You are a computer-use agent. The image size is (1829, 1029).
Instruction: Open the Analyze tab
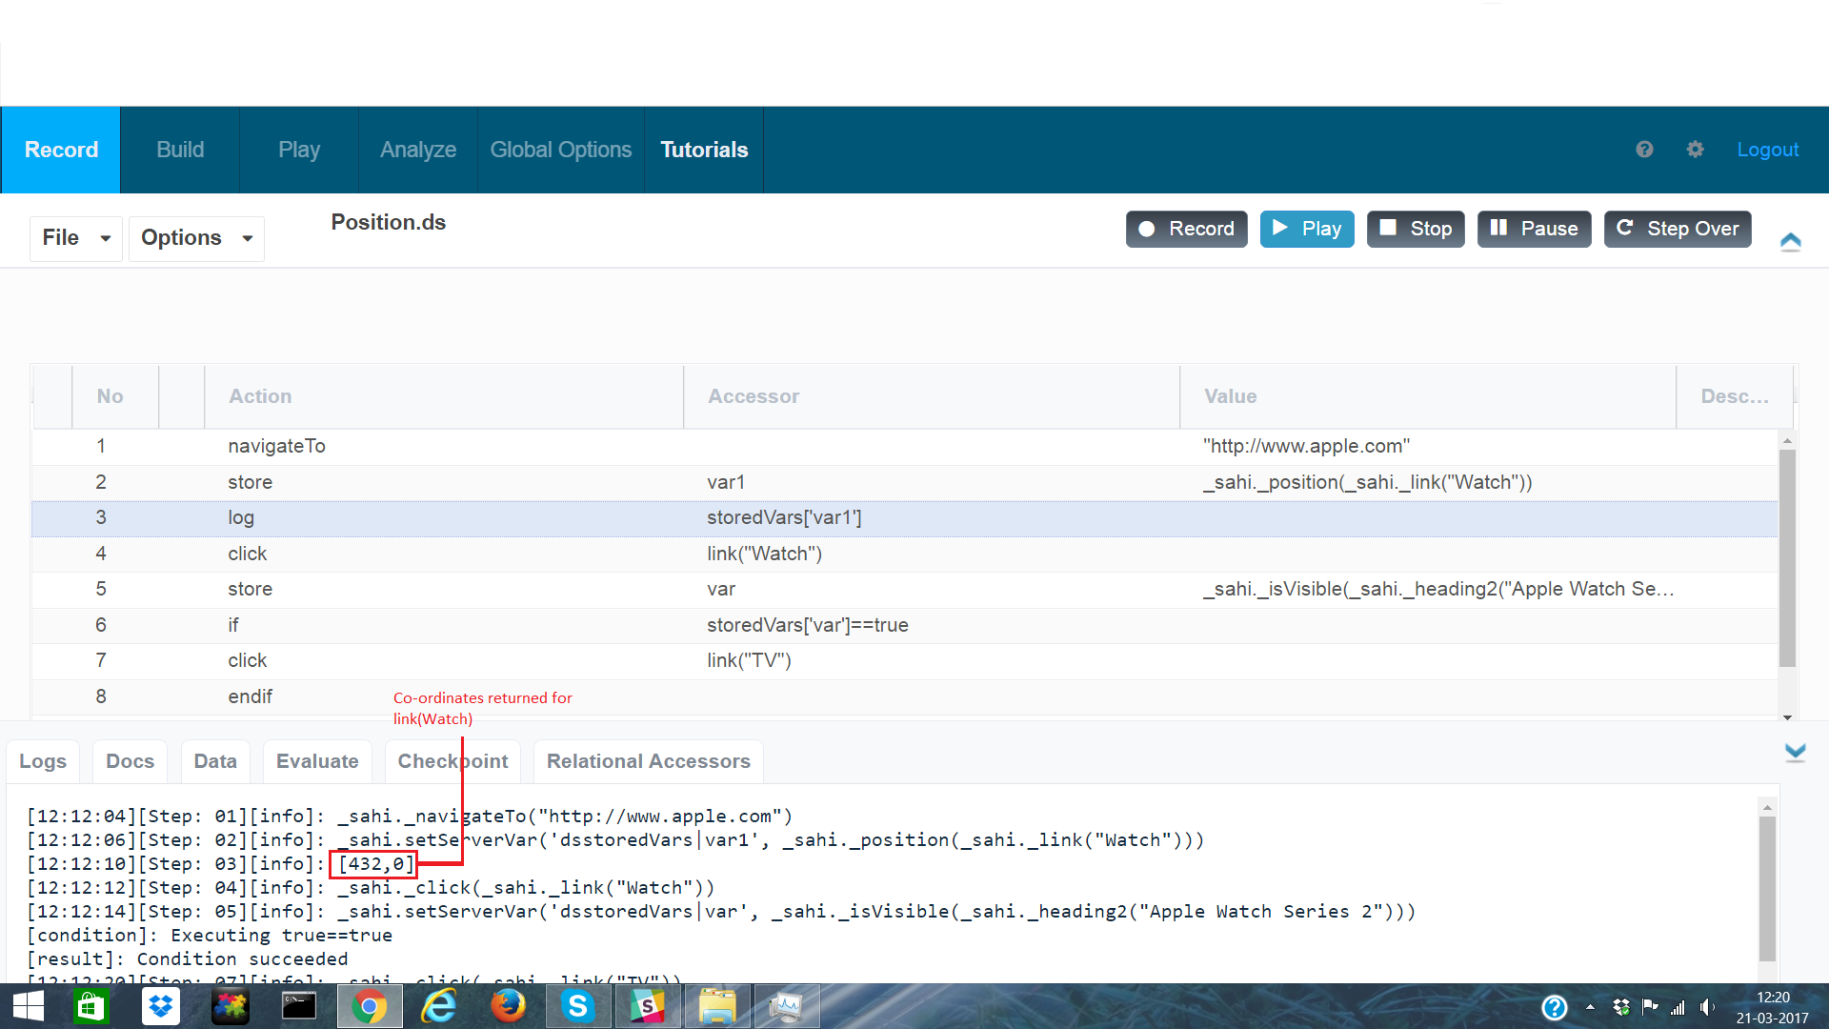click(418, 150)
